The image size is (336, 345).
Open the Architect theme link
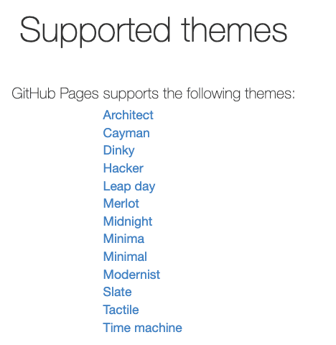coord(128,115)
